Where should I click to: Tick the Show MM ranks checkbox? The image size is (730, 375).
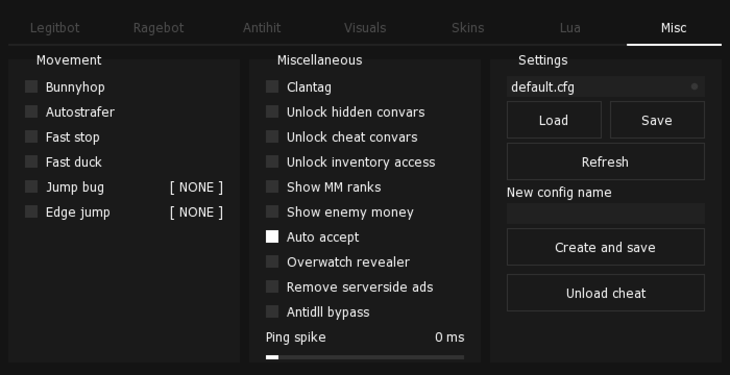coord(272,186)
